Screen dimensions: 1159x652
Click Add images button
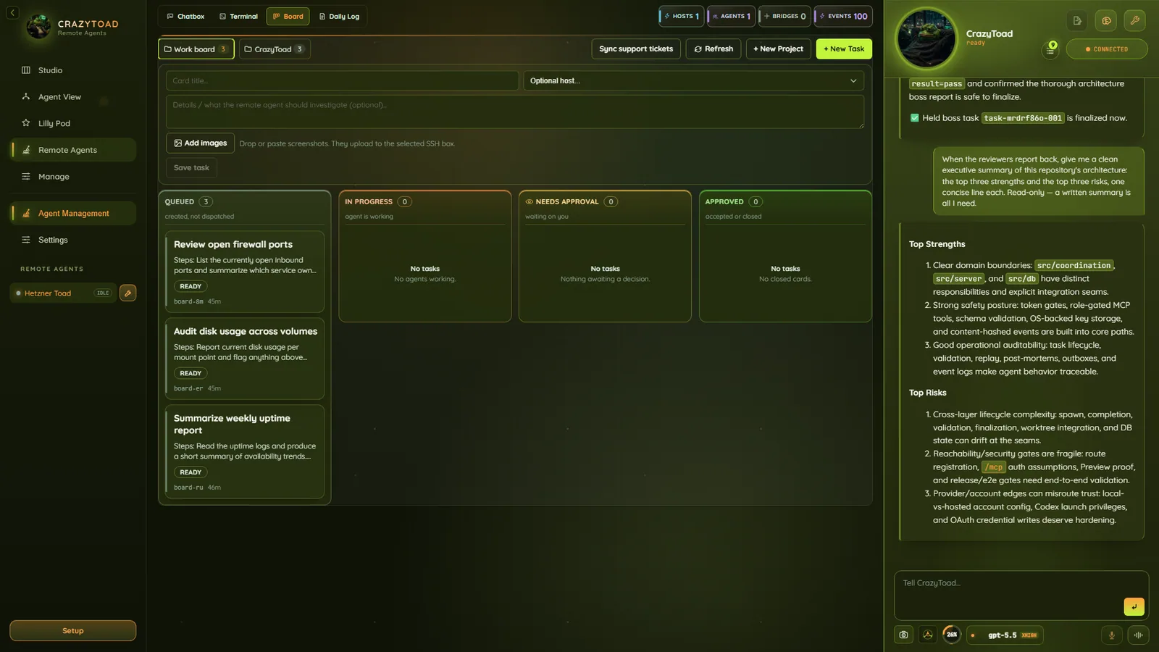201,143
